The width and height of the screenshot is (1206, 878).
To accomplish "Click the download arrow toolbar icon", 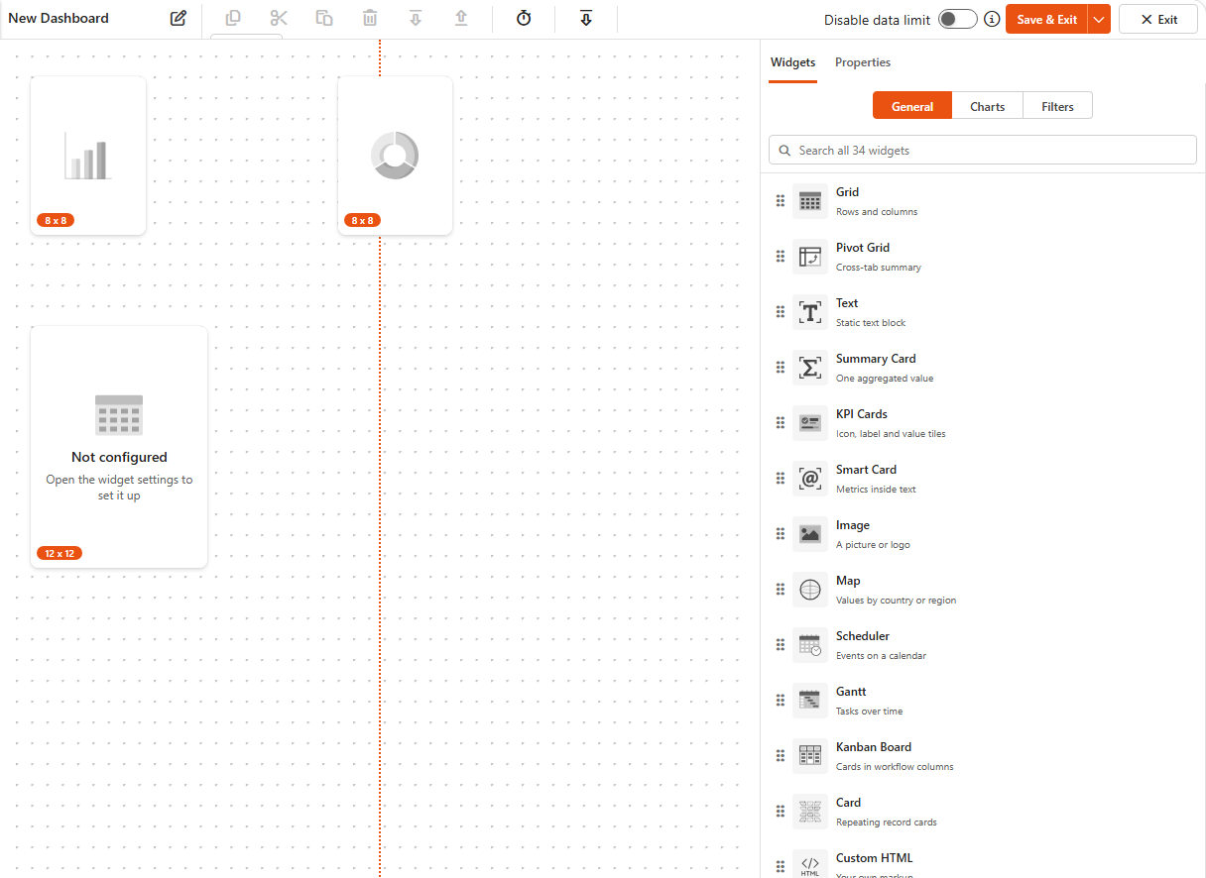I will tap(586, 18).
